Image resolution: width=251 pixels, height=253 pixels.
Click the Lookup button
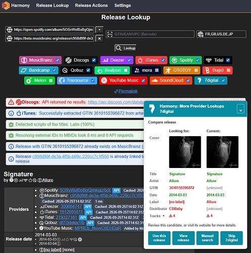point(126,48)
